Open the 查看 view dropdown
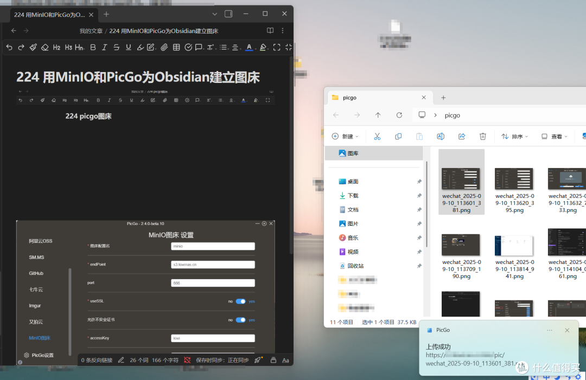This screenshot has width=586, height=380. pos(555,136)
